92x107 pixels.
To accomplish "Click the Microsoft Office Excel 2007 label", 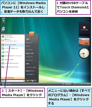I will pos(11,63).
